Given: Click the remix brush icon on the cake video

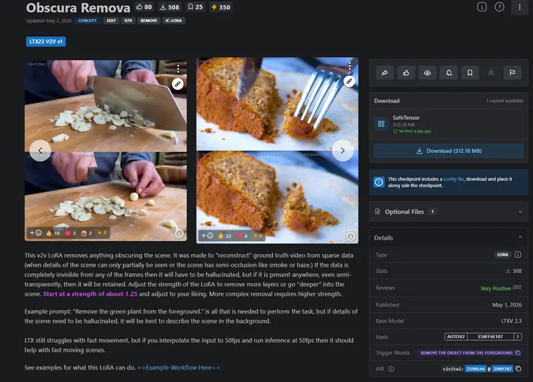Looking at the screenshot, I should point(349,81).
